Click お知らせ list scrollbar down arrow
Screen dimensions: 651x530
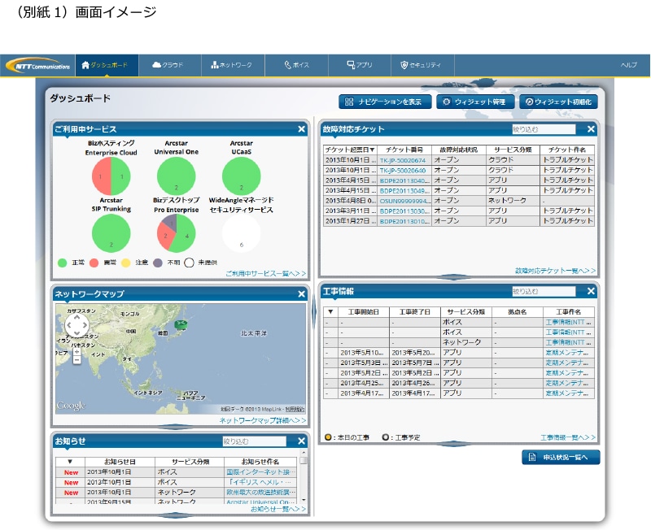304,500
